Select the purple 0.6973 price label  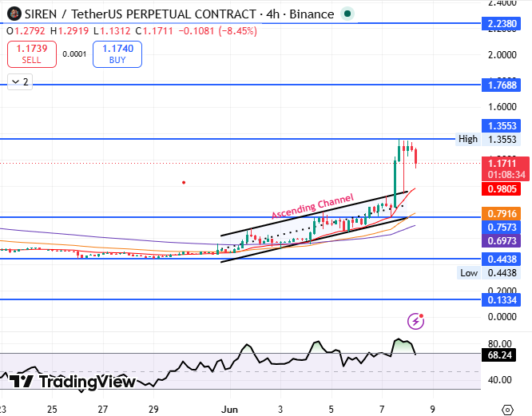pyautogui.click(x=501, y=240)
